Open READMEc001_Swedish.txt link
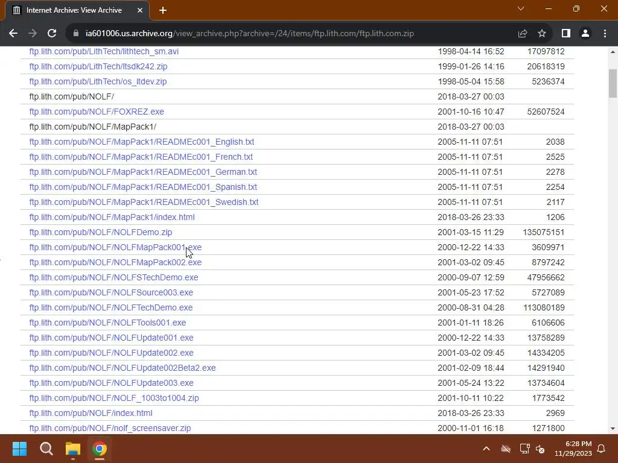 144,202
